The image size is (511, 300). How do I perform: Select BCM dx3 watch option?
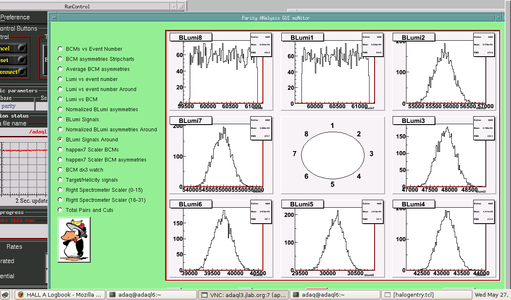click(x=60, y=170)
